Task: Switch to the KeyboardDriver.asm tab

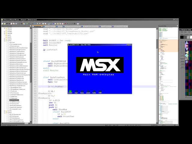Action: point(72,26)
